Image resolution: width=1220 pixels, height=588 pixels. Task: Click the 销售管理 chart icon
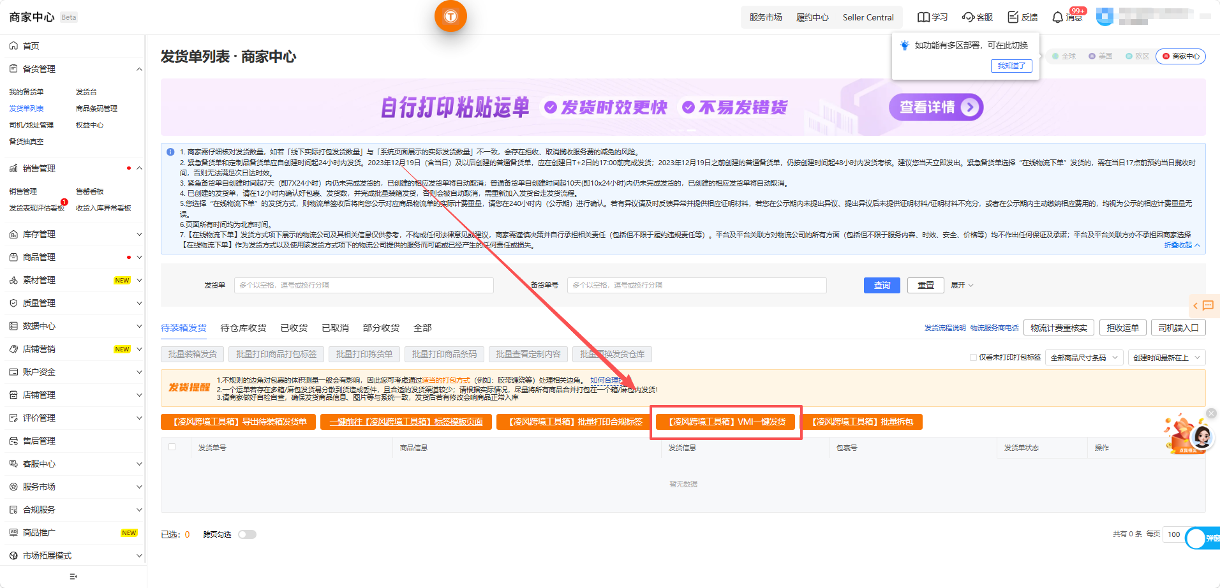13,168
